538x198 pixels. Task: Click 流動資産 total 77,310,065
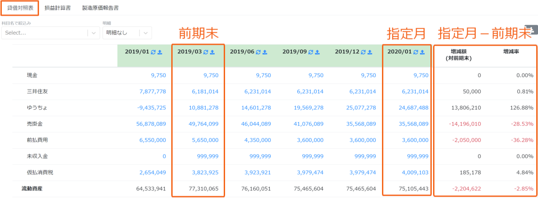tap(204, 189)
